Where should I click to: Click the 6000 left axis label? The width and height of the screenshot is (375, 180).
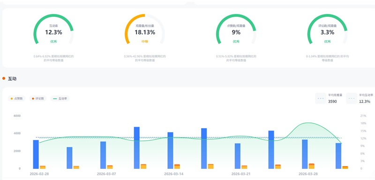point(18,116)
